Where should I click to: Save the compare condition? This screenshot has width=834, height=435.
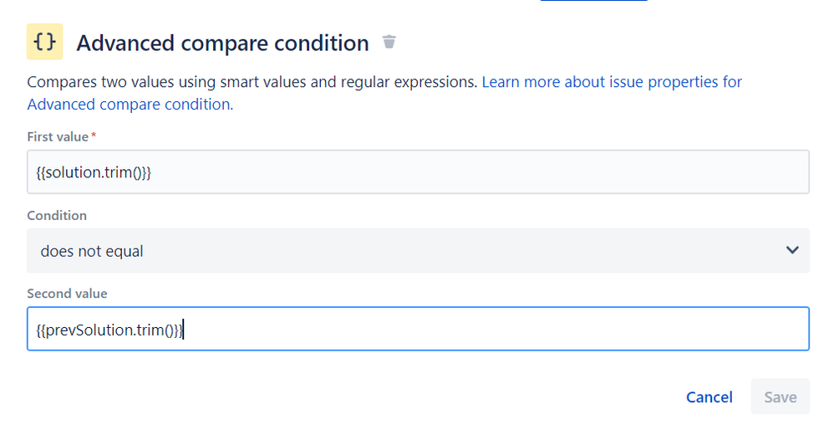coord(781,397)
